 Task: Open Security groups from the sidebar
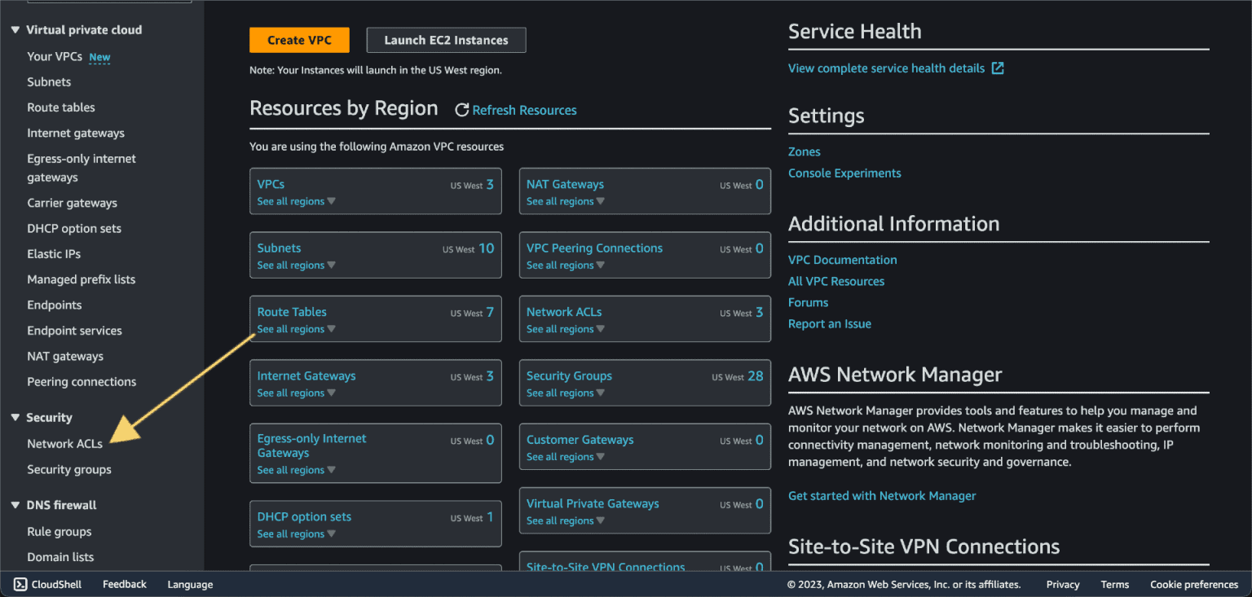click(x=68, y=469)
